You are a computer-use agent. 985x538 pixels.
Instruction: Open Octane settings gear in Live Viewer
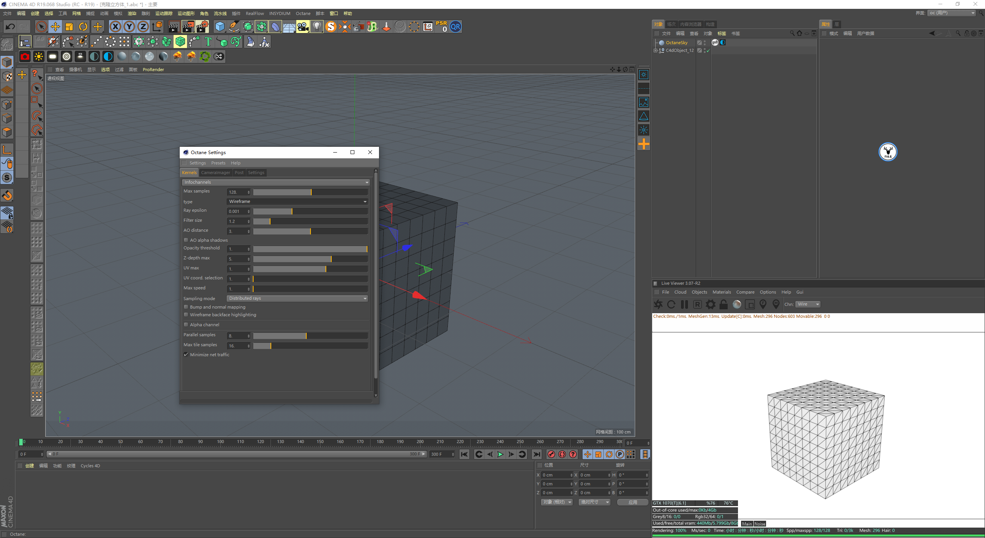point(711,304)
